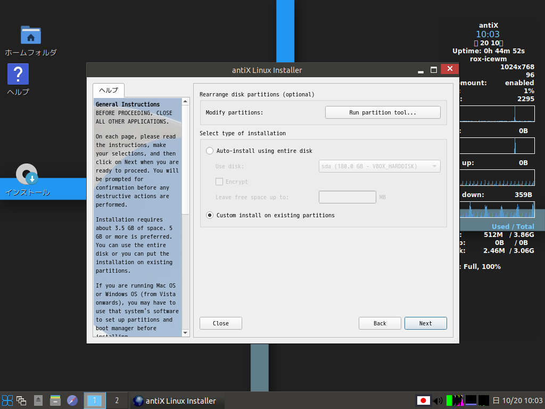Viewport: 545px width, 409px height.
Task: Click the Leave free space input field
Action: pos(347,197)
